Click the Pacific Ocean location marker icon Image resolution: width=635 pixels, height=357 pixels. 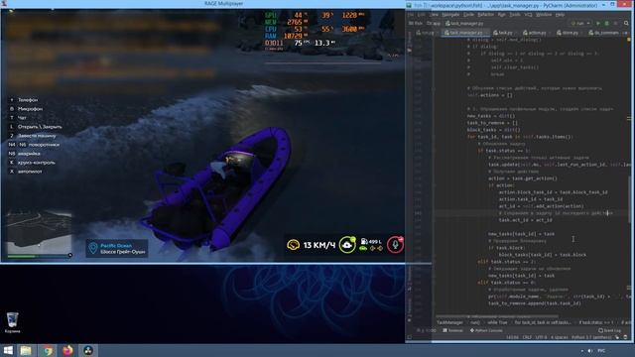(x=93, y=248)
